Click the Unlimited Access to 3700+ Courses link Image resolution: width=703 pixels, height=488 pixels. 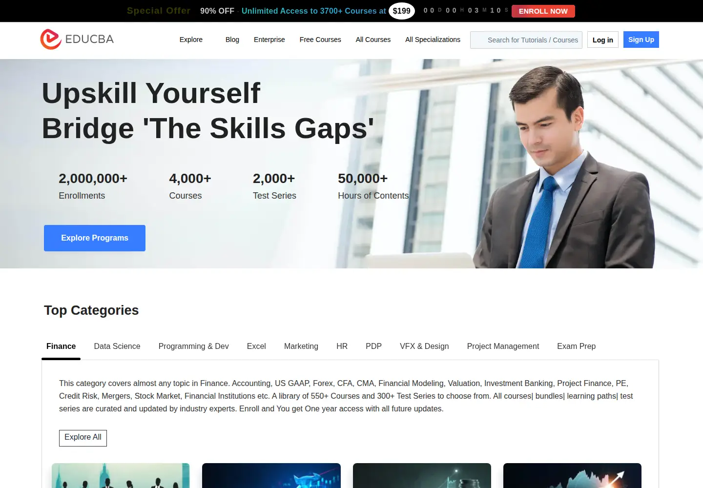(x=313, y=11)
